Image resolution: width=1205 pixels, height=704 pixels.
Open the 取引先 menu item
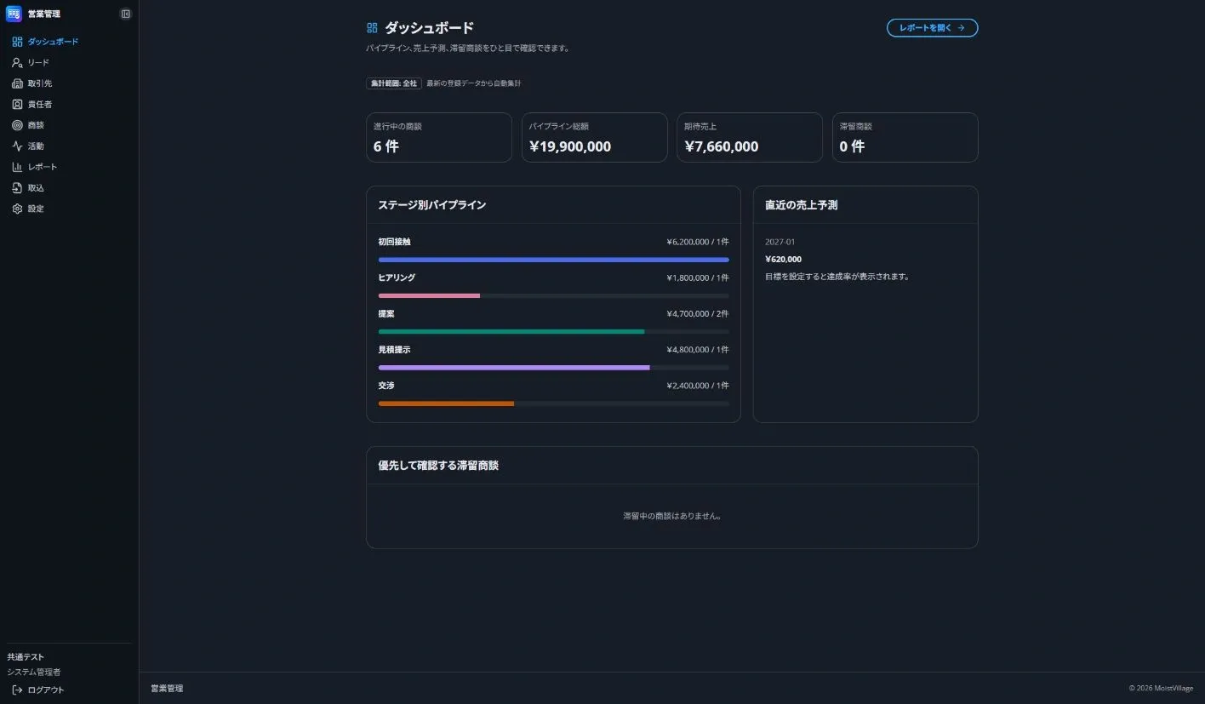coord(69,83)
